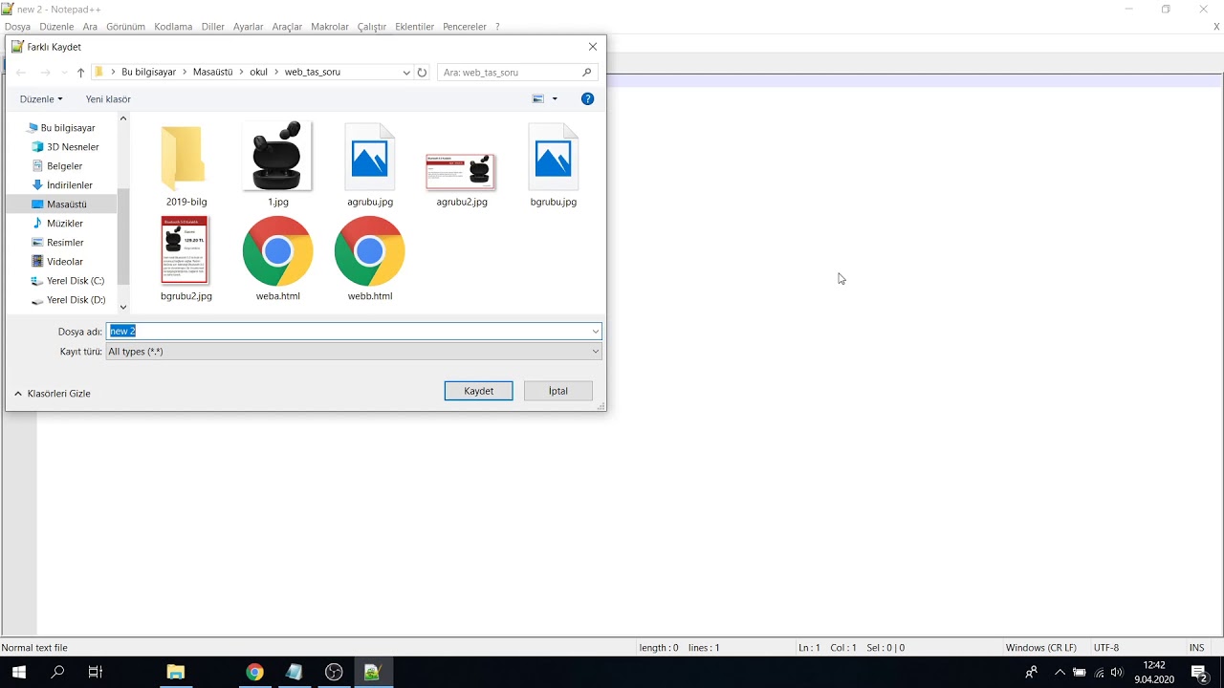Click the Forward navigation arrow
The height and width of the screenshot is (688, 1224).
[45, 73]
